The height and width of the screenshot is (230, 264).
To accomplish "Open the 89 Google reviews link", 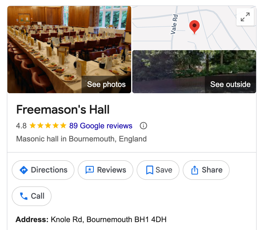I will coord(101,126).
